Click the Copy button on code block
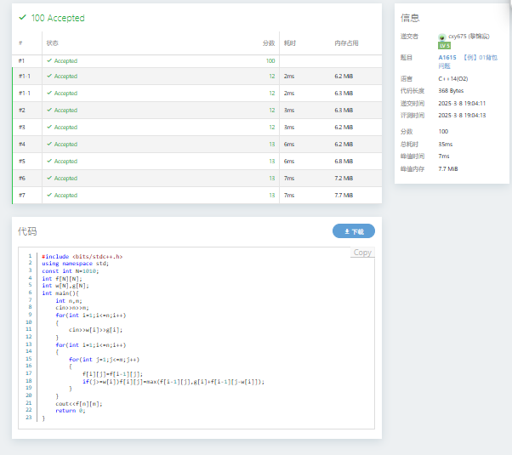 tap(362, 253)
